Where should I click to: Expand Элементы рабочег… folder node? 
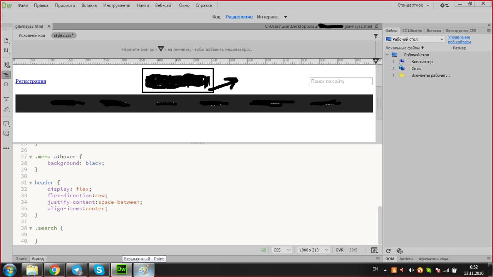pos(393,76)
